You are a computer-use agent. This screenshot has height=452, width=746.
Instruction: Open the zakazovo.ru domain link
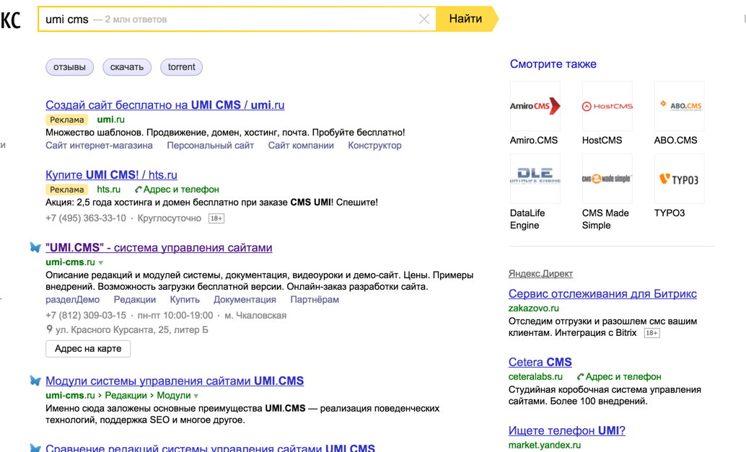pyautogui.click(x=534, y=308)
